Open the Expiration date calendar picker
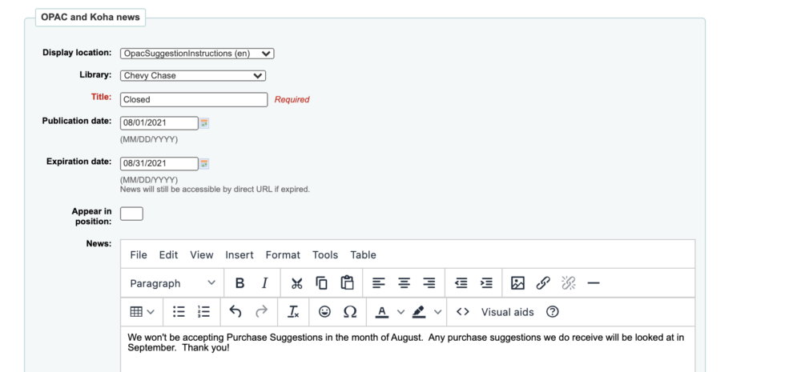 point(204,164)
